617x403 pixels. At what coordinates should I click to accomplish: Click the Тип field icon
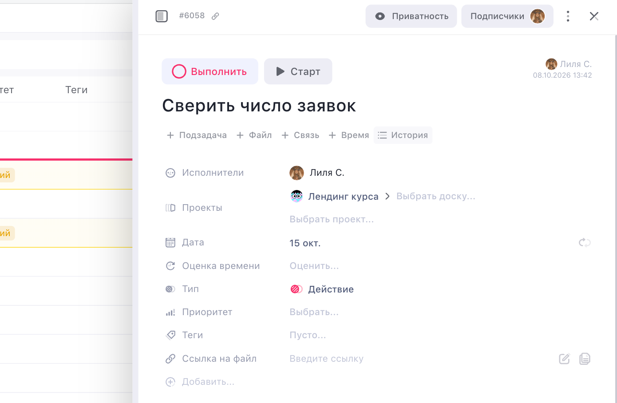tap(170, 289)
